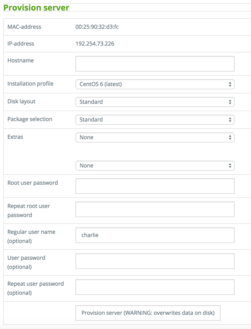Select the Repeat user password (optional) field
The width and height of the screenshot is (251, 329).
(155, 287)
